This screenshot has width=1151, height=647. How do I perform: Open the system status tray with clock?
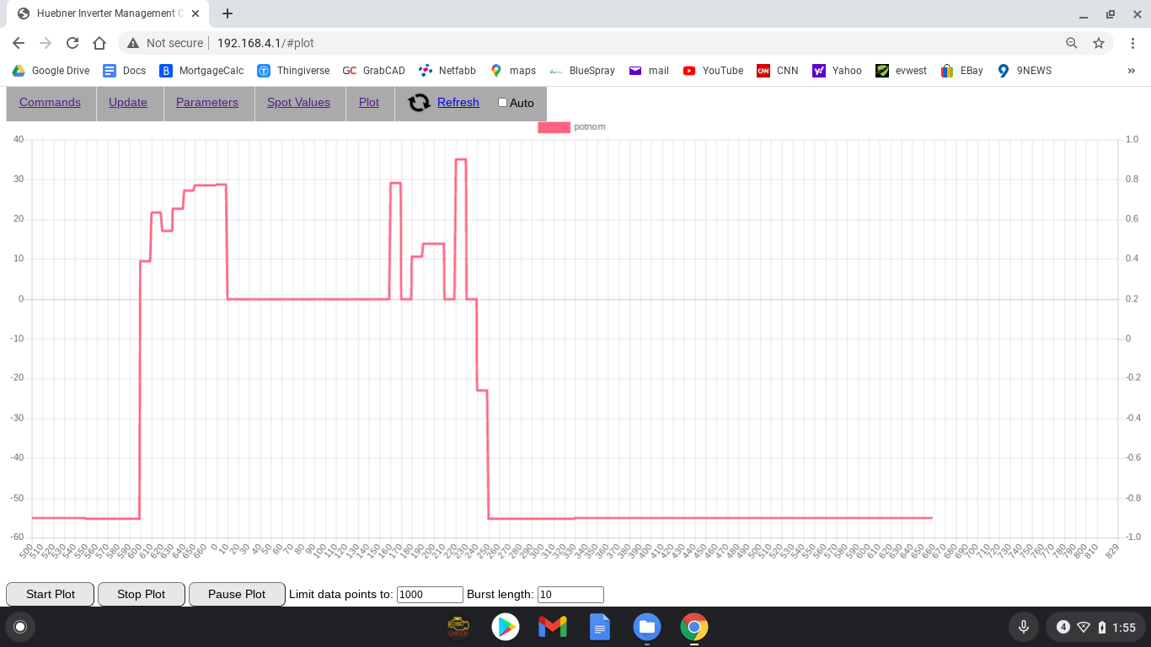pyautogui.click(x=1094, y=627)
